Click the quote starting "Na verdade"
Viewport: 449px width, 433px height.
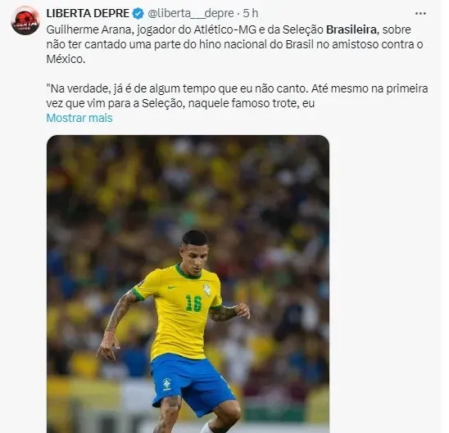[237, 96]
